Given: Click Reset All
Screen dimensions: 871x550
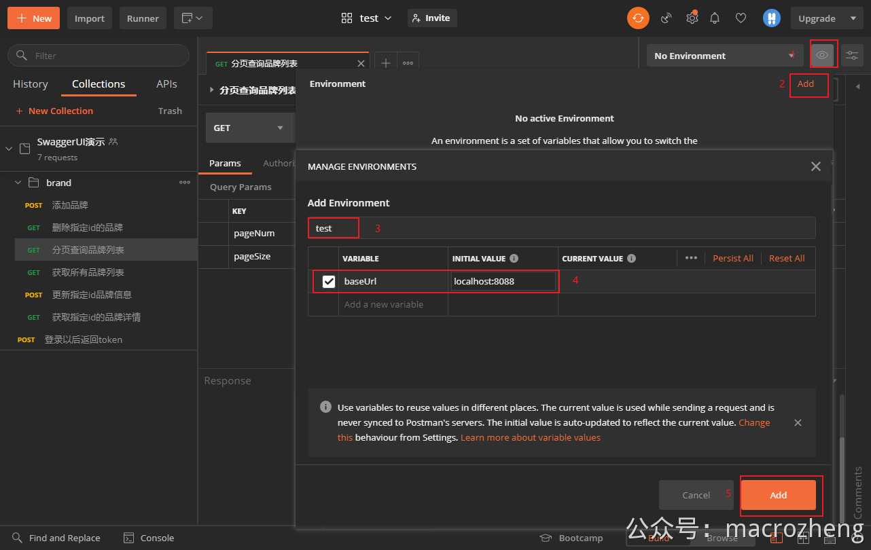Looking at the screenshot, I should point(787,258).
